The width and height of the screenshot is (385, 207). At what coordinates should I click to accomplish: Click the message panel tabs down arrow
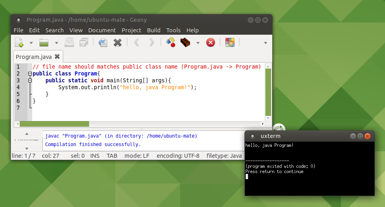point(27,148)
